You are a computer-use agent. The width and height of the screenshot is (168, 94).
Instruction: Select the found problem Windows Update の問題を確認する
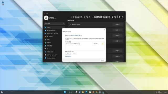point(73,44)
